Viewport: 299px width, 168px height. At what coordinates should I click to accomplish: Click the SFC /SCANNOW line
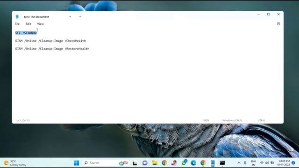click(x=26, y=33)
